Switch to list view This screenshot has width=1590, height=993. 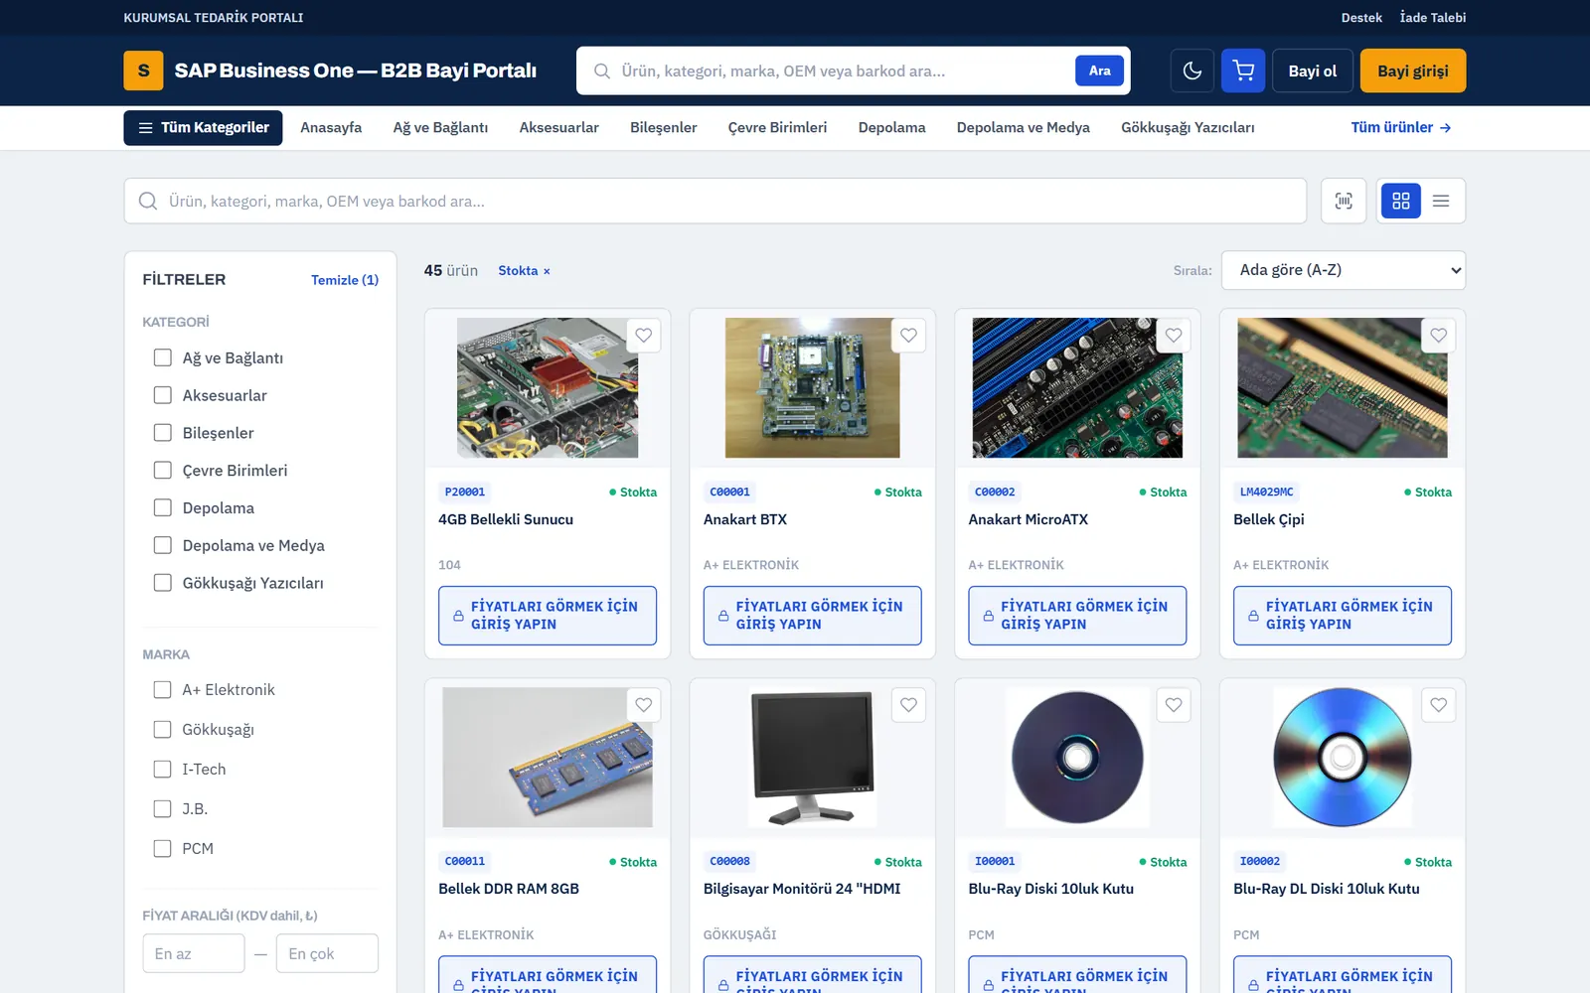tap(1441, 201)
